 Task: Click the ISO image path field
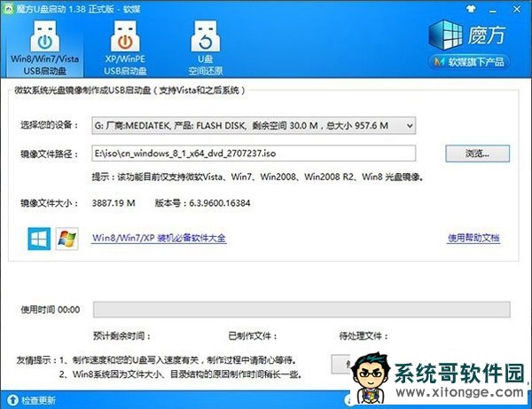254,153
